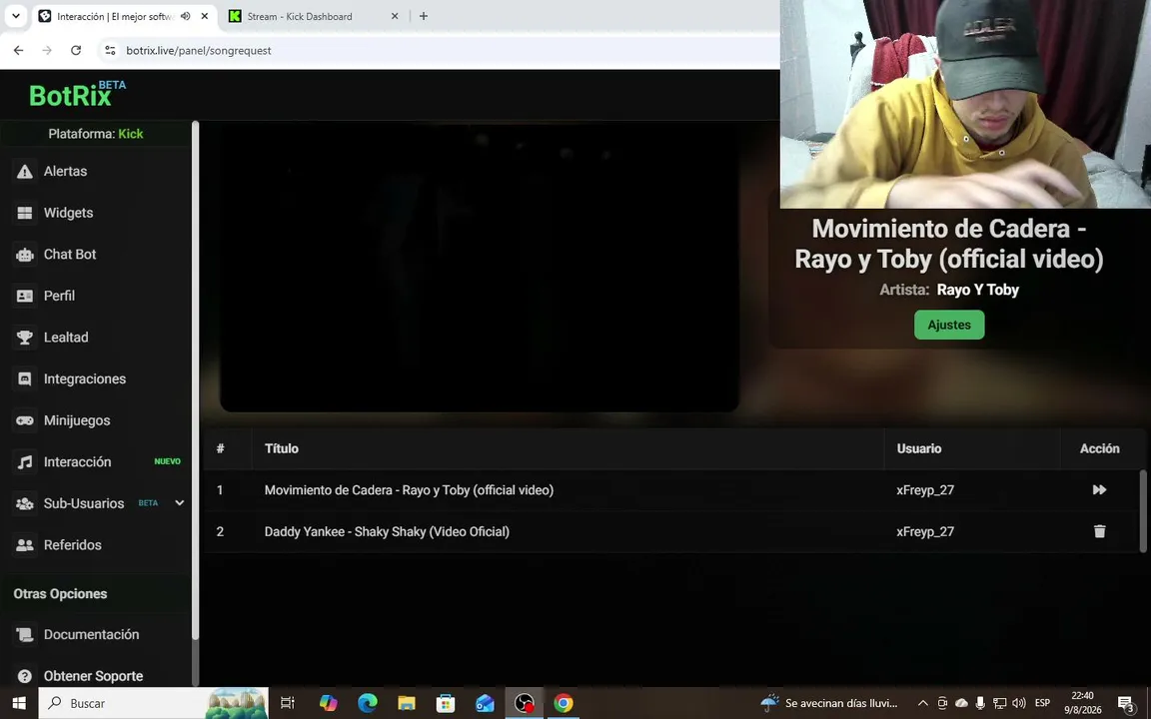Open the Lealtad trophy icon
1151x719 pixels.
(x=25, y=338)
